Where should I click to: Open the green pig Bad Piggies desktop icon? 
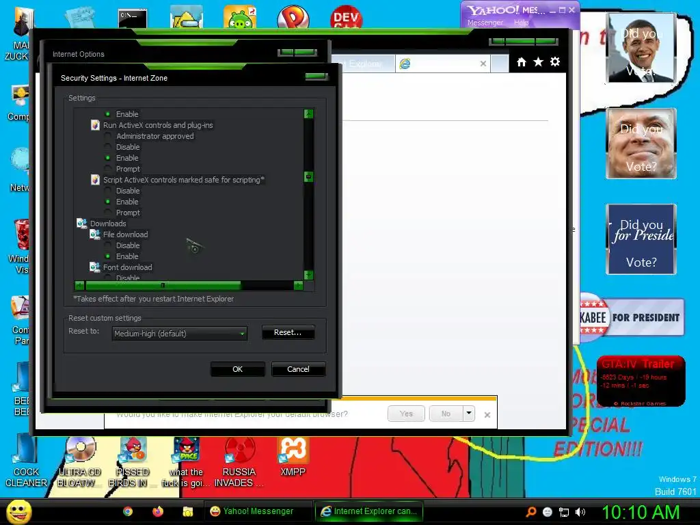point(240,17)
